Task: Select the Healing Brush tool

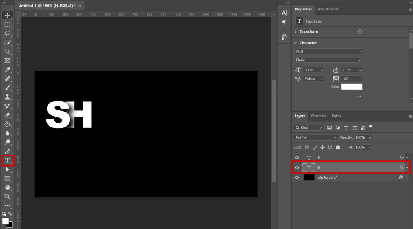Action: coord(7,79)
